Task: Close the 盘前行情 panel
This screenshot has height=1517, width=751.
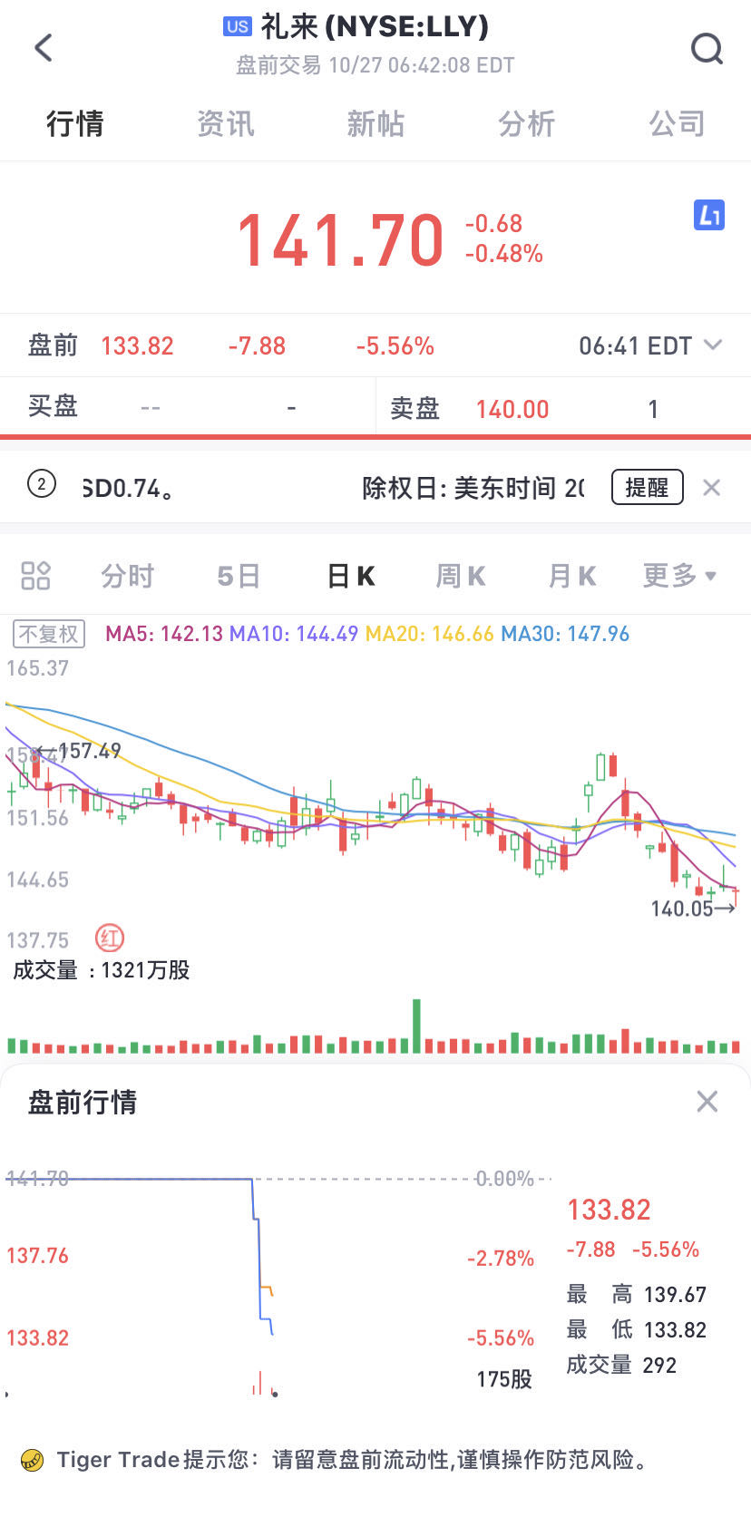Action: coord(707,1101)
